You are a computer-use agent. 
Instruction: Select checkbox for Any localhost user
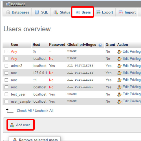click(x=6, y=59)
